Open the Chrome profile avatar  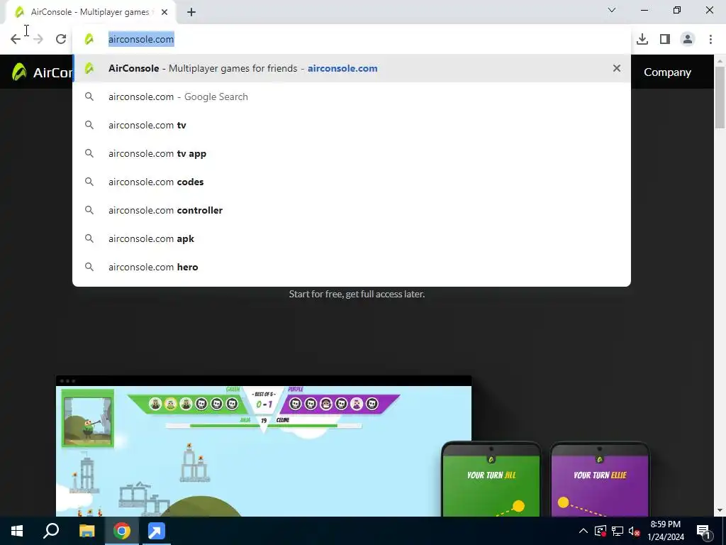pyautogui.click(x=688, y=39)
